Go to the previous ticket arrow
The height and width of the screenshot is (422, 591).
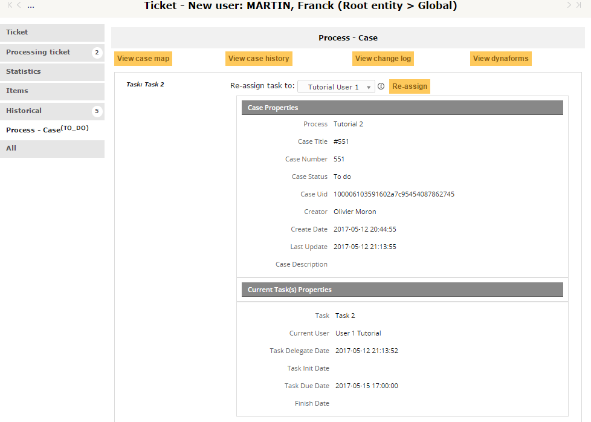[x=19, y=5]
